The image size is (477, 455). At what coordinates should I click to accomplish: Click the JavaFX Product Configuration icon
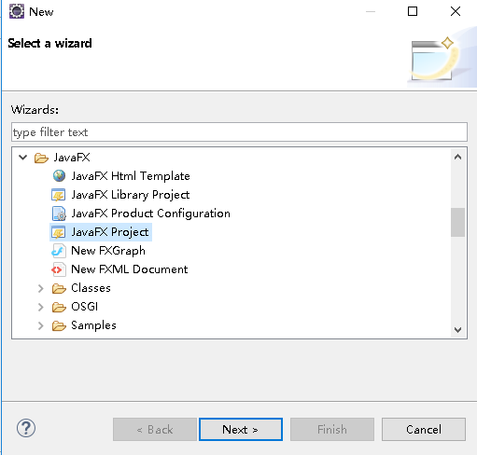pyautogui.click(x=59, y=214)
